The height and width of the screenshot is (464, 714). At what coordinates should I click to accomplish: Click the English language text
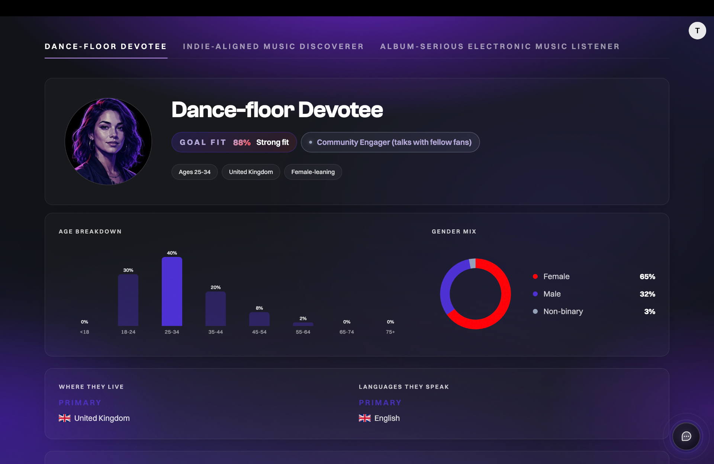coord(387,418)
